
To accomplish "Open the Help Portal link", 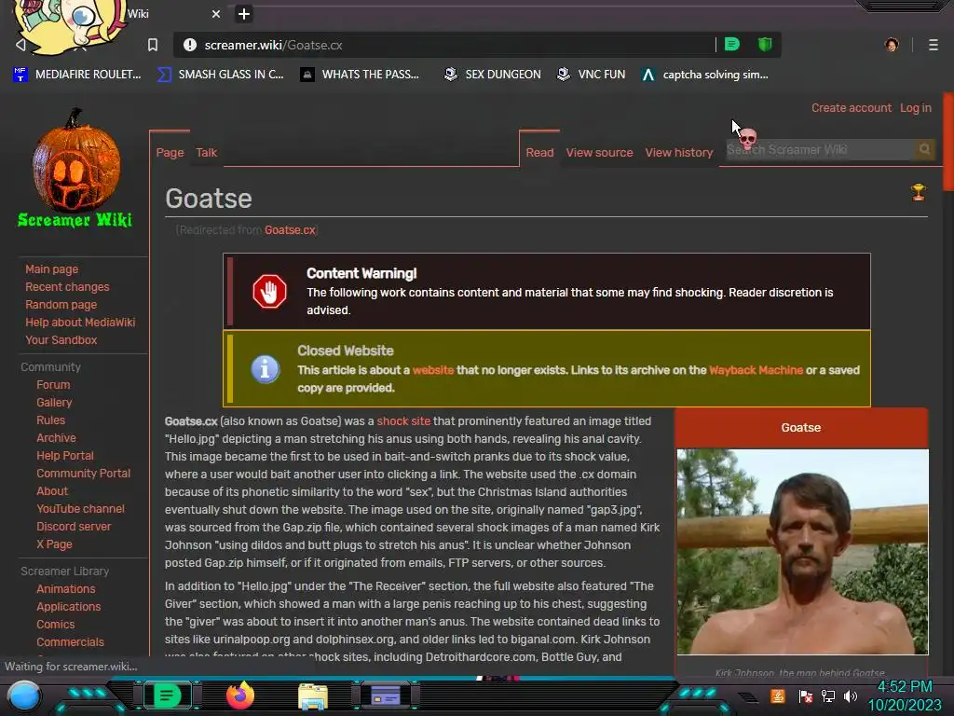I will (x=65, y=455).
